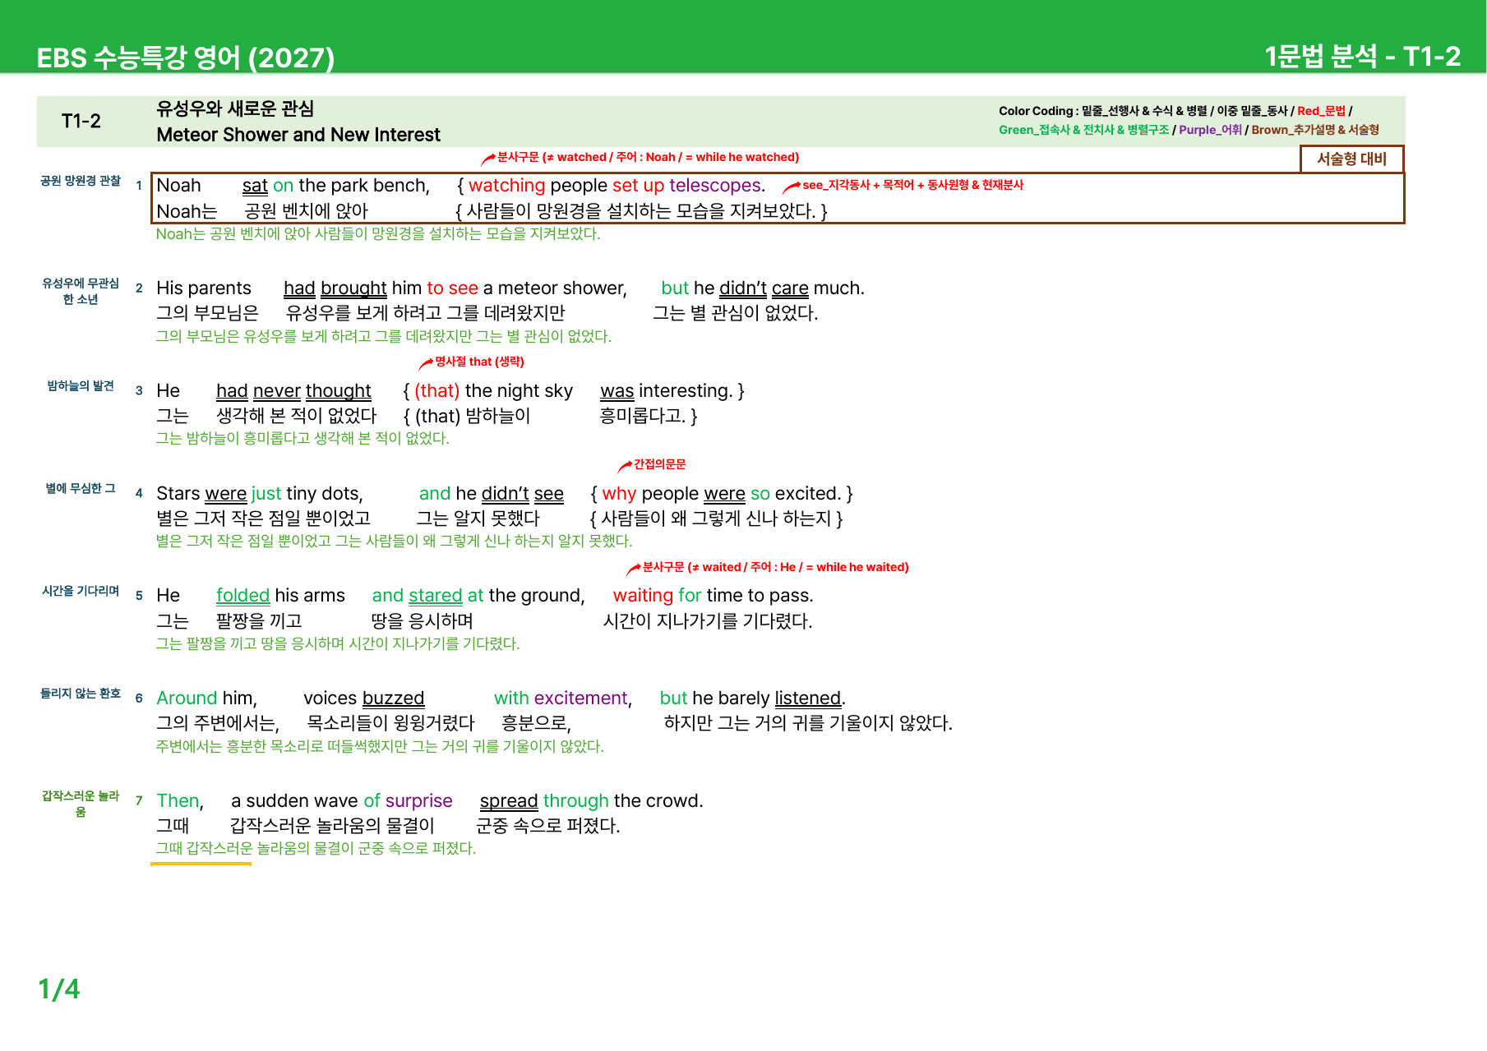
Task: Click the green word 'Then,' in sentence 7
Action: click(180, 801)
